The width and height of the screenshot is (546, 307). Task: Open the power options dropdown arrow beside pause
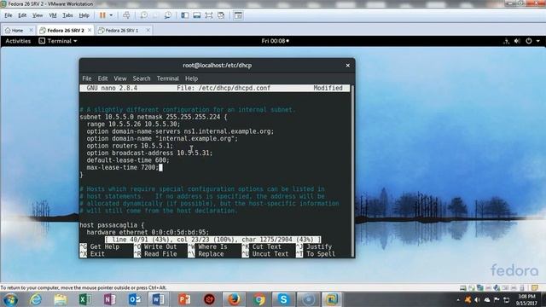coord(111,15)
